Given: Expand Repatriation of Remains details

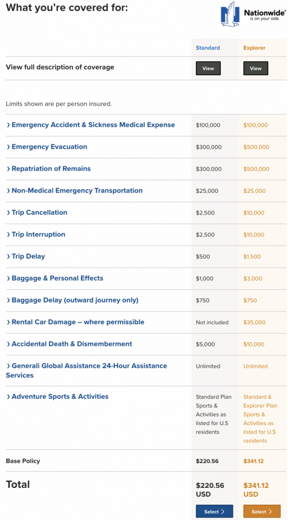Looking at the screenshot, I should 51,169.
